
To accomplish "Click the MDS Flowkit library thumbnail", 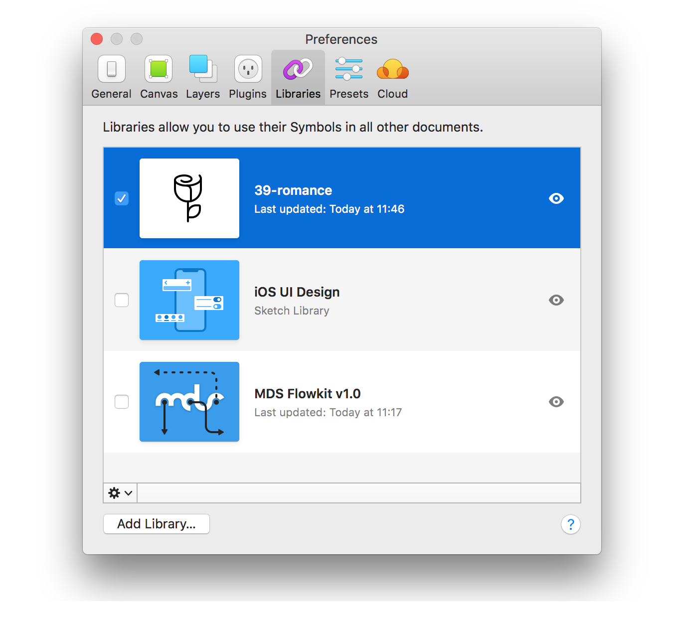I will [x=189, y=402].
